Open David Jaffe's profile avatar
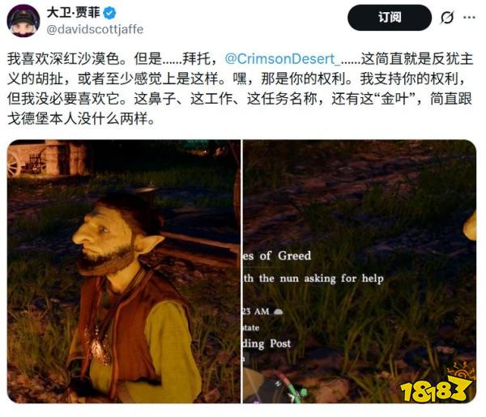The image size is (486, 417). point(23,21)
